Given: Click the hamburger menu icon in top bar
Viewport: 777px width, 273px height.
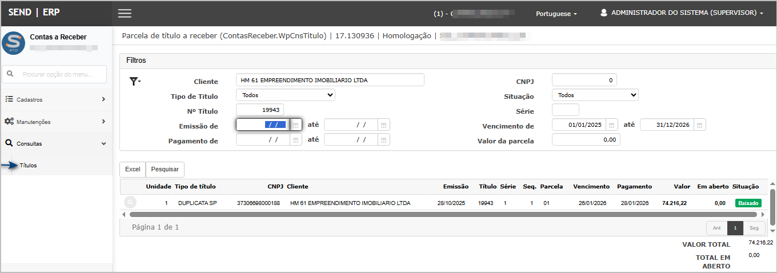Looking at the screenshot, I should click(125, 13).
